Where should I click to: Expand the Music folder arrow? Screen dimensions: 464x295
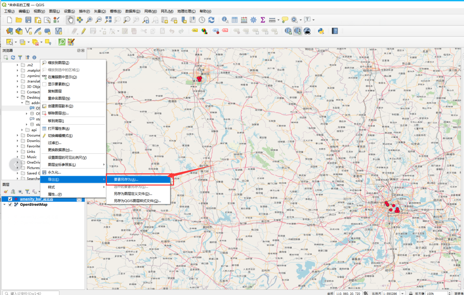pos(17,157)
